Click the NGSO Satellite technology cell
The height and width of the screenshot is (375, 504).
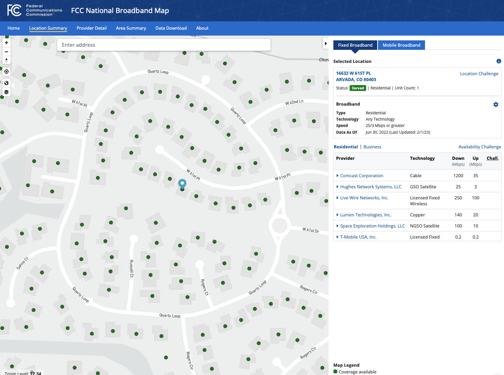tap(425, 226)
